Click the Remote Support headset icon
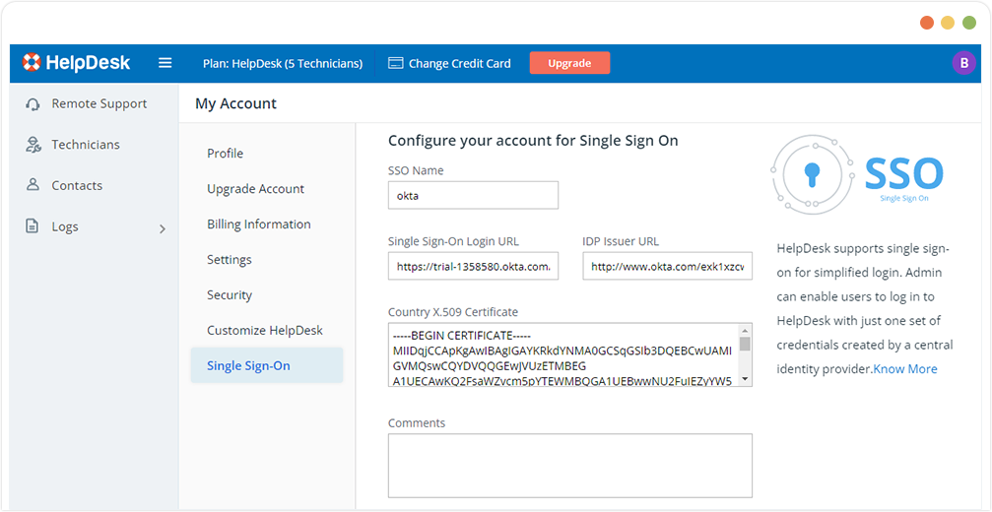This screenshot has width=992, height=512. [33, 104]
